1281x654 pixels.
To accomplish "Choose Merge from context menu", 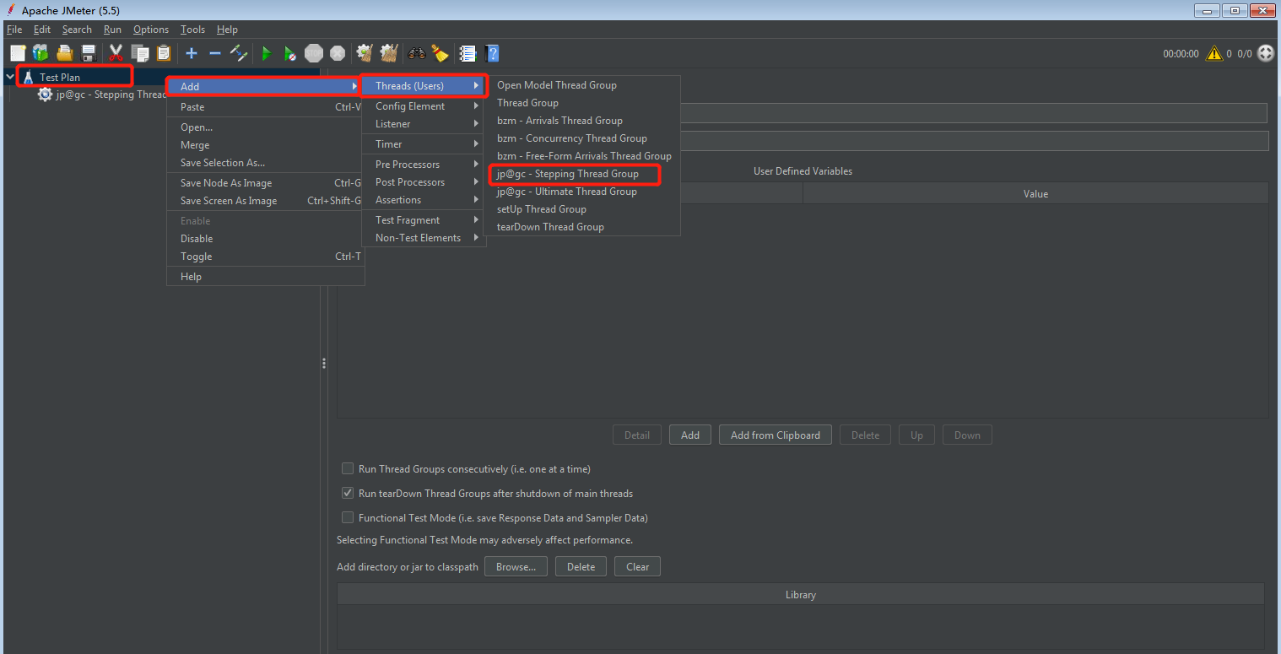I will 265,145.
